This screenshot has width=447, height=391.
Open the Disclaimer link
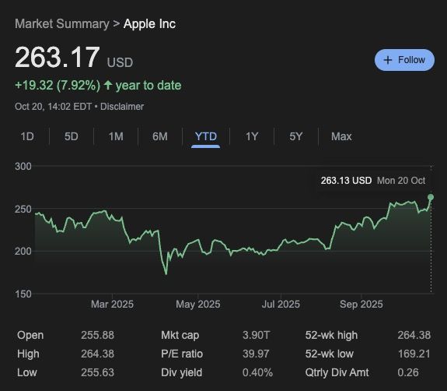pyautogui.click(x=122, y=107)
